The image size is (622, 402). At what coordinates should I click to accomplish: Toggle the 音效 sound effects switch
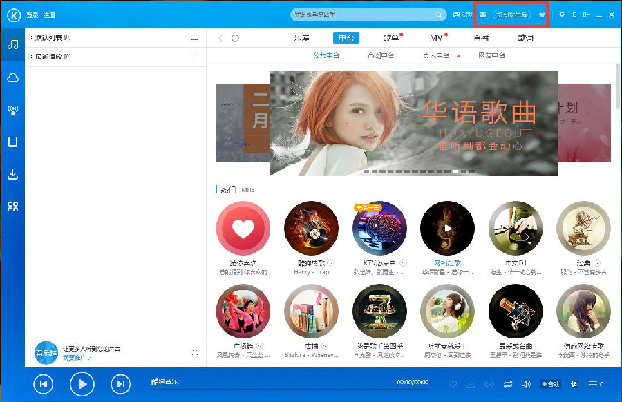[x=549, y=385]
